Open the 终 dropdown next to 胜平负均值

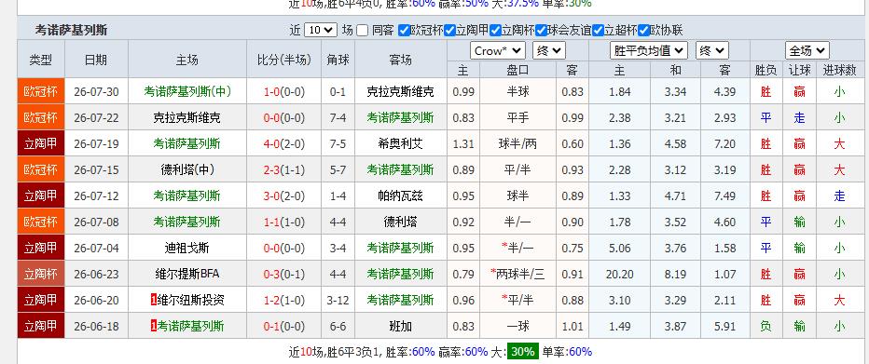coord(712,51)
